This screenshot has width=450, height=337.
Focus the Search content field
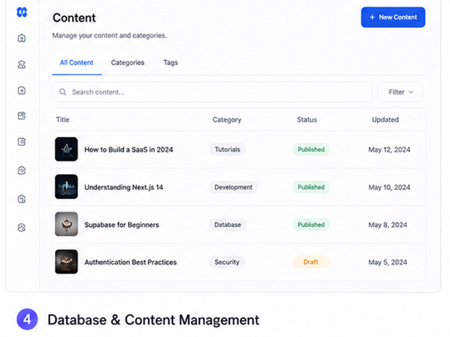click(x=212, y=92)
